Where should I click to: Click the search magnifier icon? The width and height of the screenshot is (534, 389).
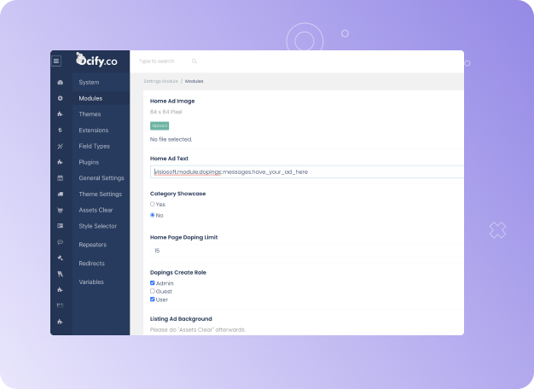(x=194, y=61)
